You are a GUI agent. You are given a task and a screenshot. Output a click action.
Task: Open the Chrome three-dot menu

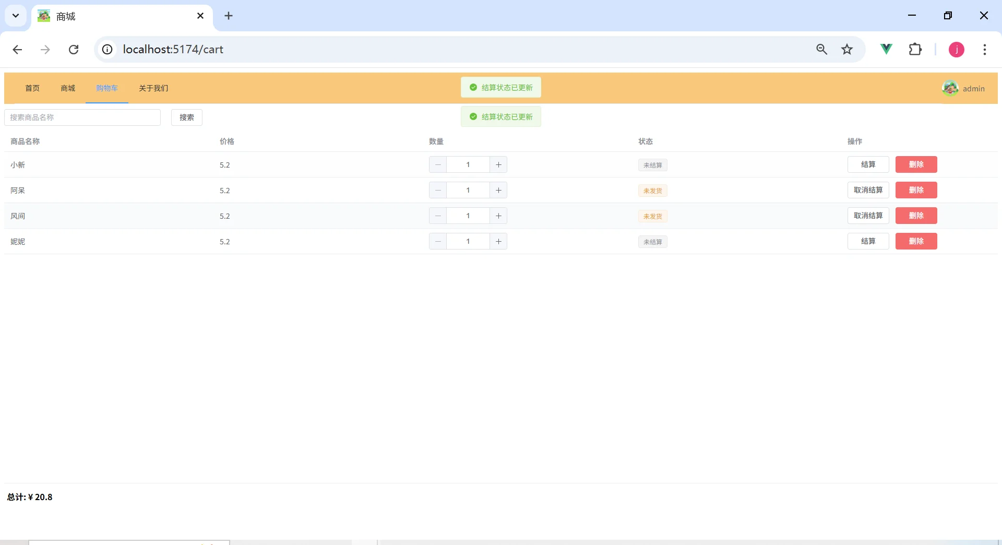985,50
